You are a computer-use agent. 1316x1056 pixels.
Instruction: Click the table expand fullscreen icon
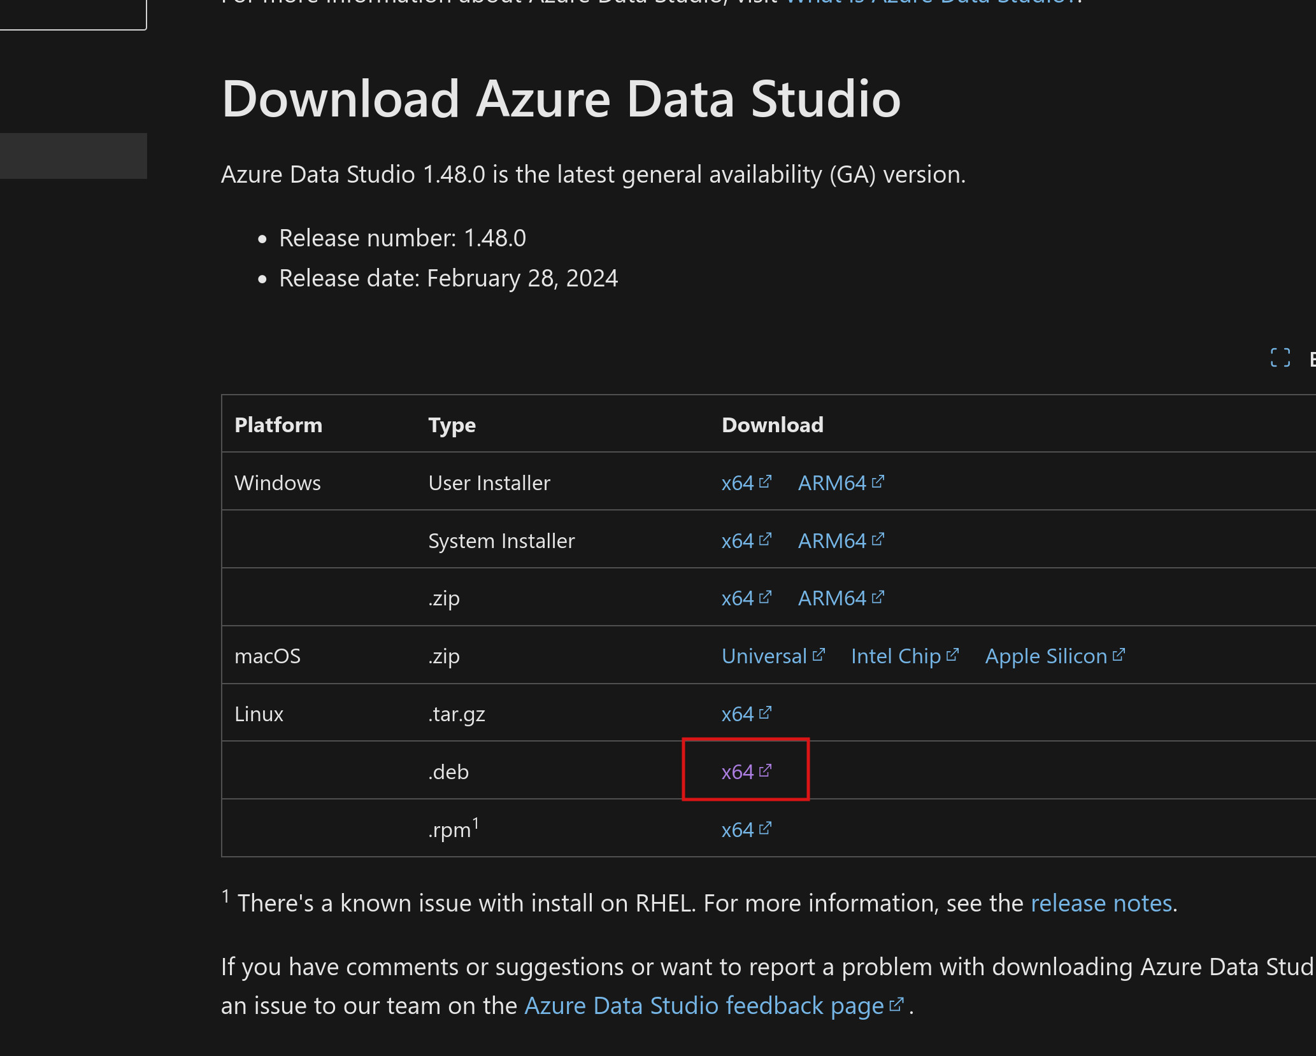[x=1280, y=358]
